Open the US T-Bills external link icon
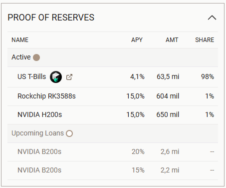 (69, 77)
